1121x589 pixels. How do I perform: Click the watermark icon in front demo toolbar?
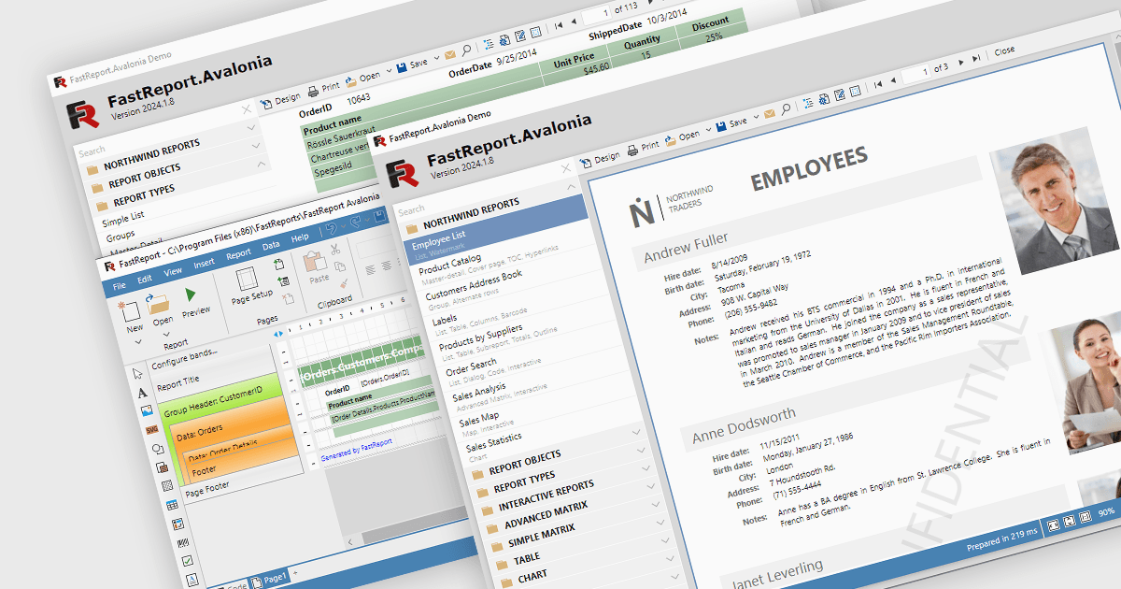[x=854, y=90]
